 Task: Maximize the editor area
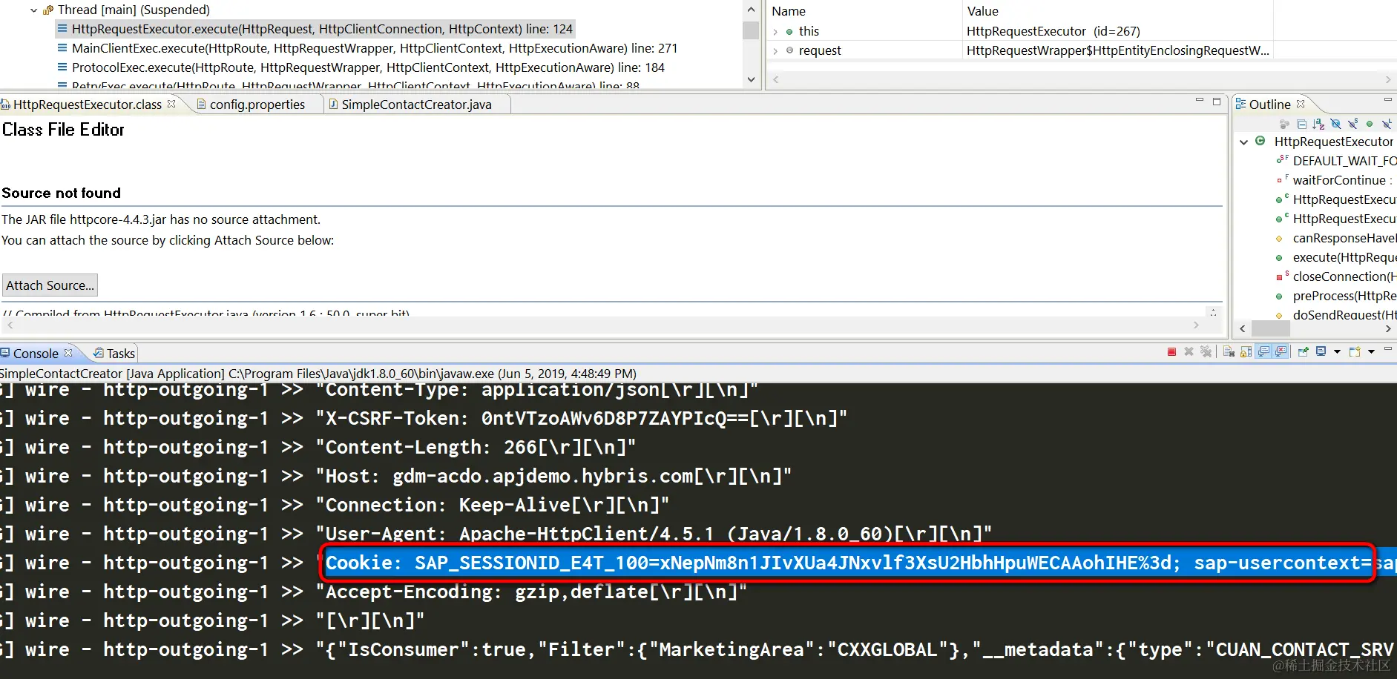pyautogui.click(x=1217, y=101)
